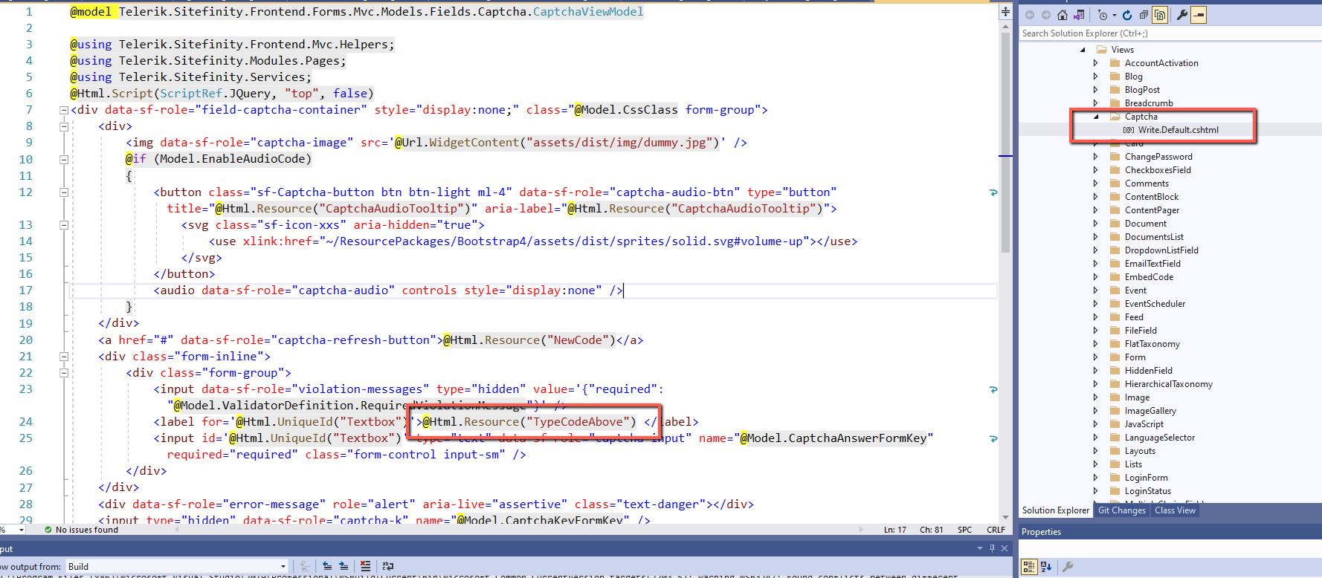
Task: Collapse the Views folder
Action: tap(1083, 50)
